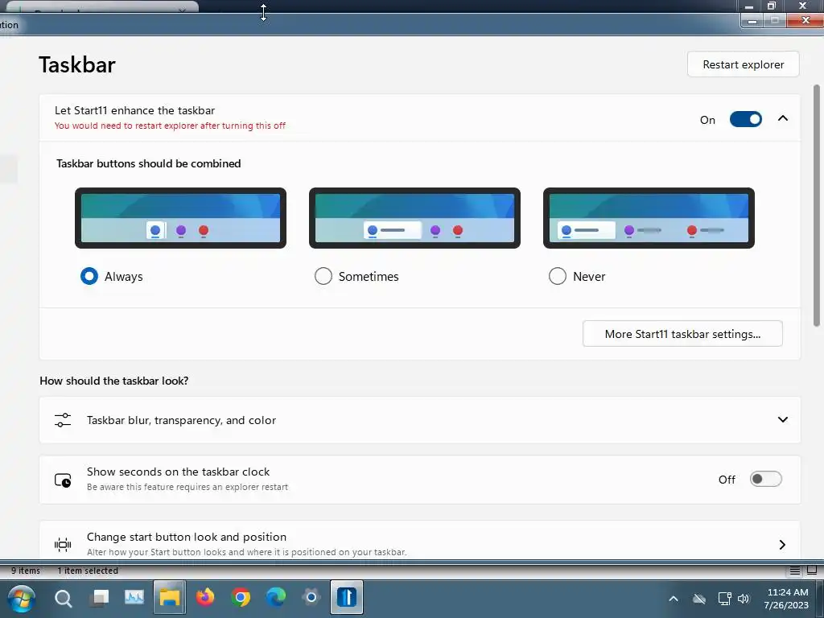This screenshot has width=824, height=618.
Task: Enable Show seconds on the taskbar clock
Action: [766, 480]
